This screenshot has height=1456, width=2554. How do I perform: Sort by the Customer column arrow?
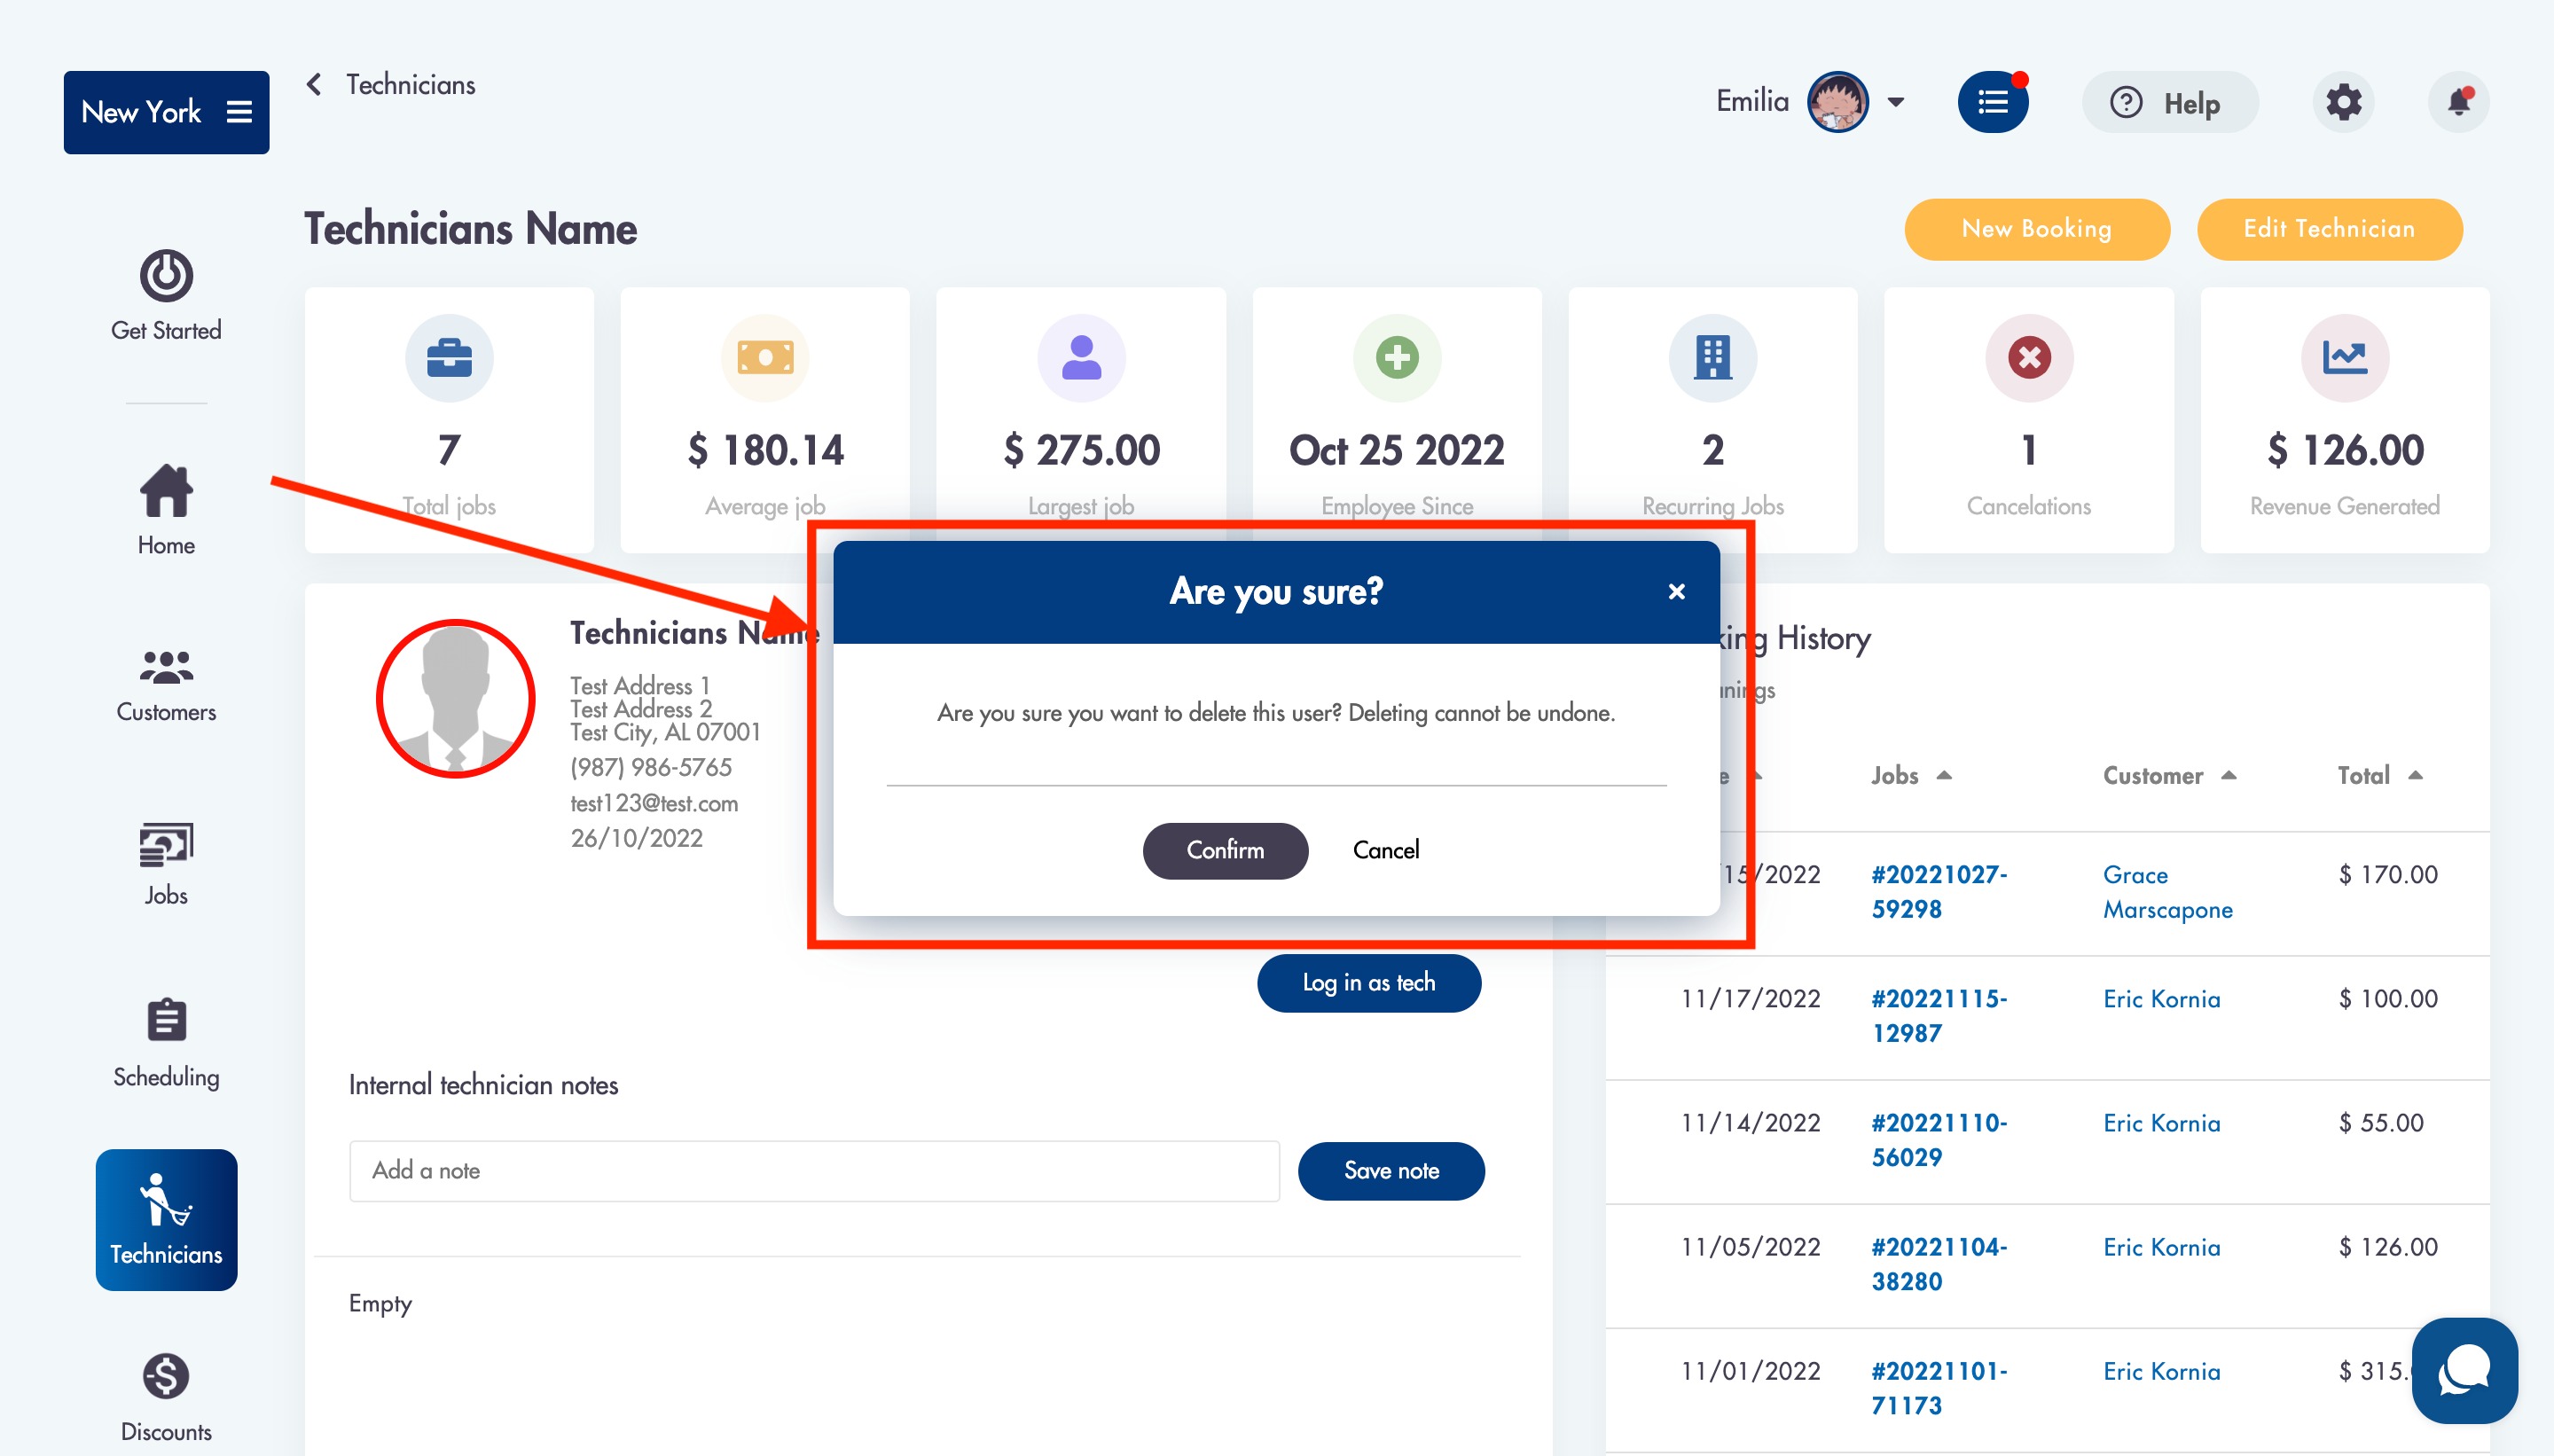(2229, 775)
